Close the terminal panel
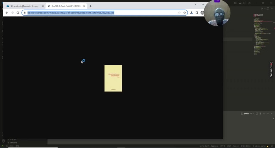 pos(272,113)
